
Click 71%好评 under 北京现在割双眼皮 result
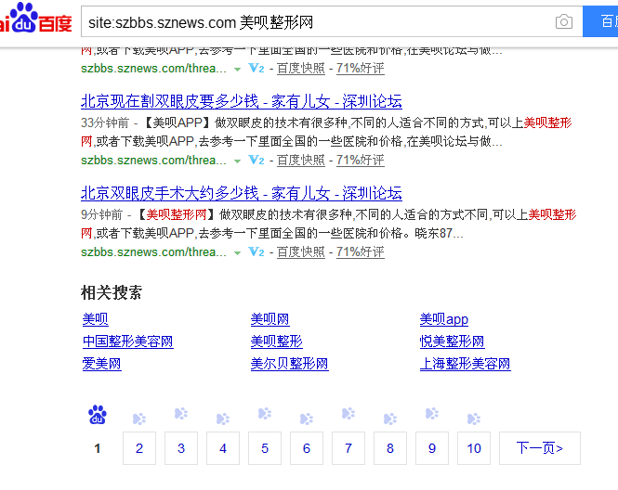pyautogui.click(x=361, y=161)
